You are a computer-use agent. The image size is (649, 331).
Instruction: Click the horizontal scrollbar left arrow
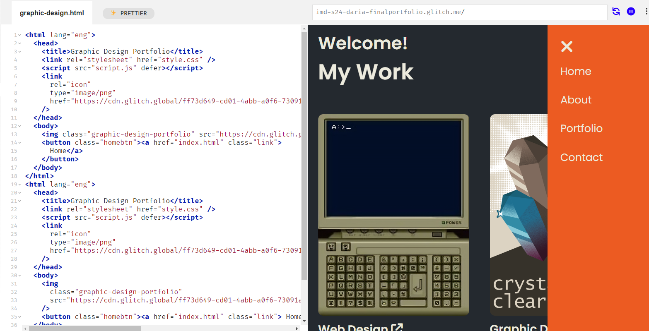coord(26,329)
